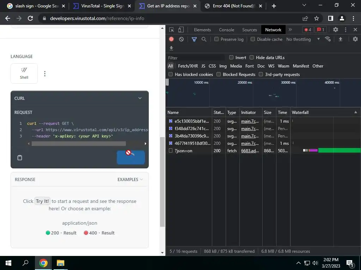Switch to Elements tab in DevTools
361x270 pixels.
pyautogui.click(x=202, y=30)
